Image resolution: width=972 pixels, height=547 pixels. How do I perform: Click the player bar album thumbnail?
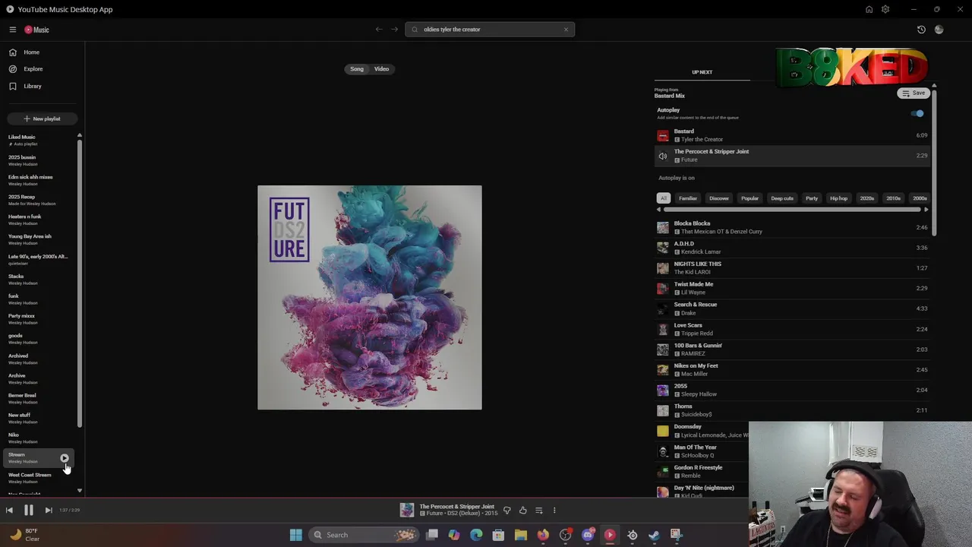407,510
